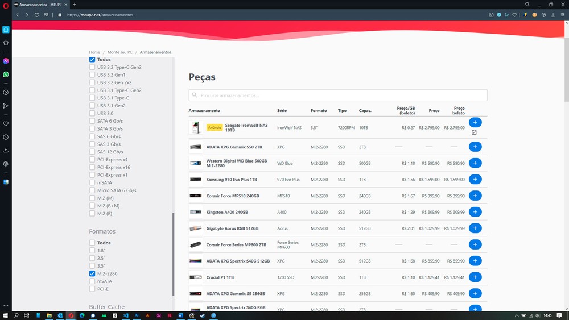This screenshot has height=320, width=569.
Task: Open History clock icon in Opera sidebar
Action: [6, 137]
